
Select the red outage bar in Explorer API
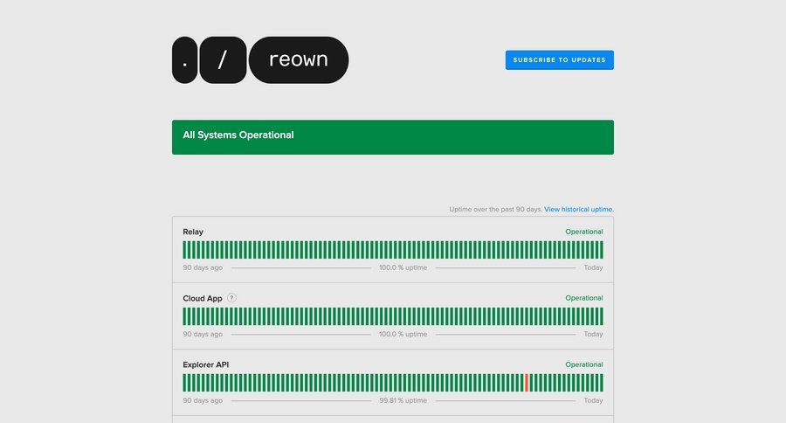pyautogui.click(x=527, y=383)
